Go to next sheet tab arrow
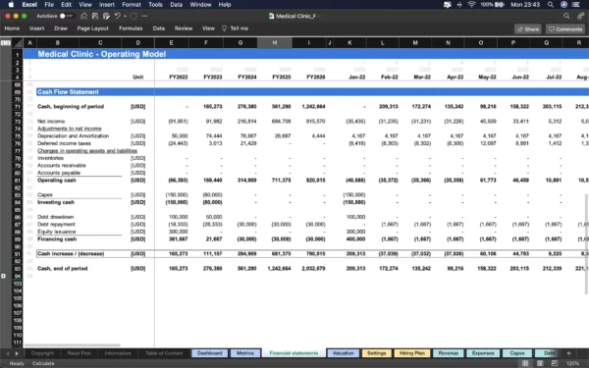 pyautogui.click(x=17, y=353)
